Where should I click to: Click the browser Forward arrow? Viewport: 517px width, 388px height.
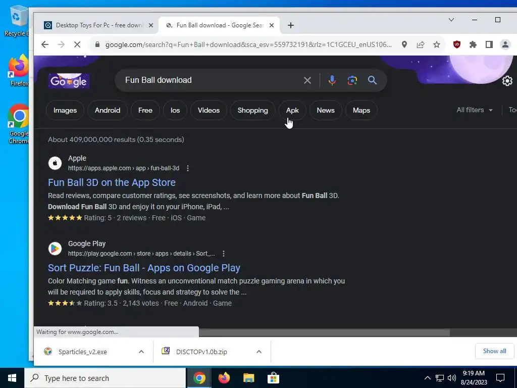tap(61, 44)
